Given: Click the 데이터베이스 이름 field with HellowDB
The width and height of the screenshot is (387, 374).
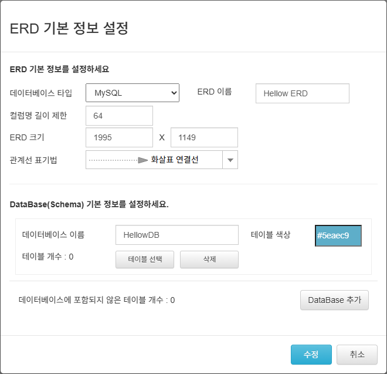Looking at the screenshot, I should click(176, 235).
